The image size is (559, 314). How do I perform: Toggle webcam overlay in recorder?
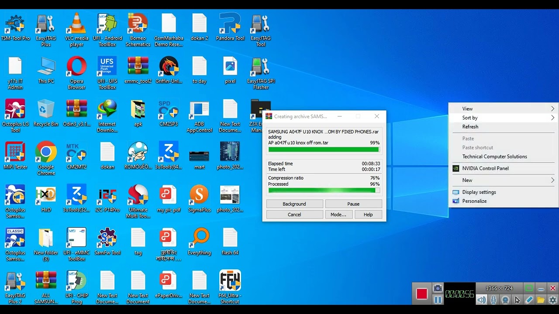tap(505, 300)
